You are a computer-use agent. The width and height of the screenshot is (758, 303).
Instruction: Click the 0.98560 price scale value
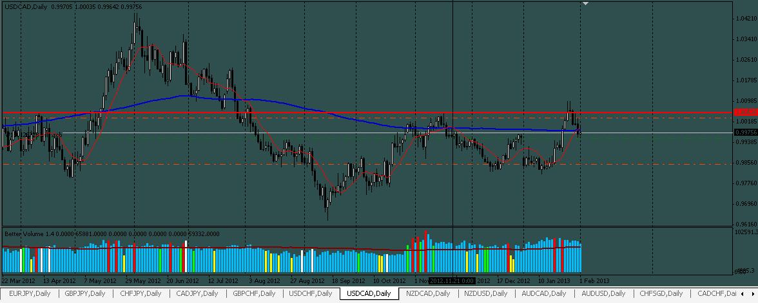[x=745, y=163]
